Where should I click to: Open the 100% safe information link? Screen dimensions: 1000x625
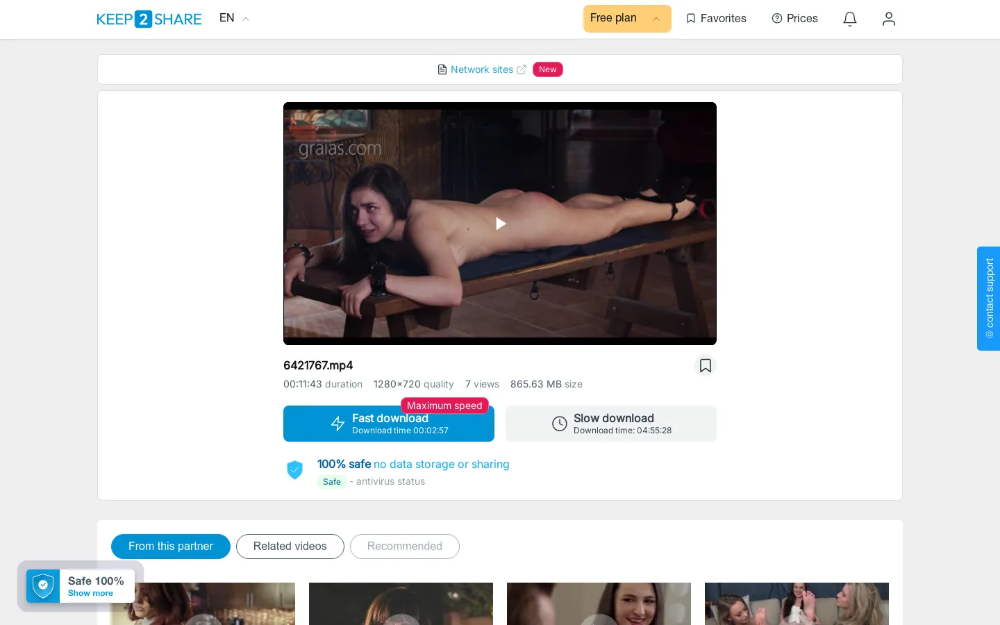click(413, 464)
